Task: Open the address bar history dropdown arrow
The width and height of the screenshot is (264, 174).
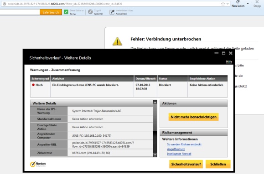Action: [x=228, y=4]
